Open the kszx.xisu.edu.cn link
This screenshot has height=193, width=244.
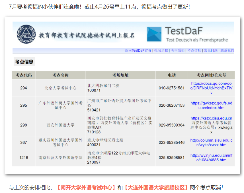pyautogui.click(x=211, y=118)
